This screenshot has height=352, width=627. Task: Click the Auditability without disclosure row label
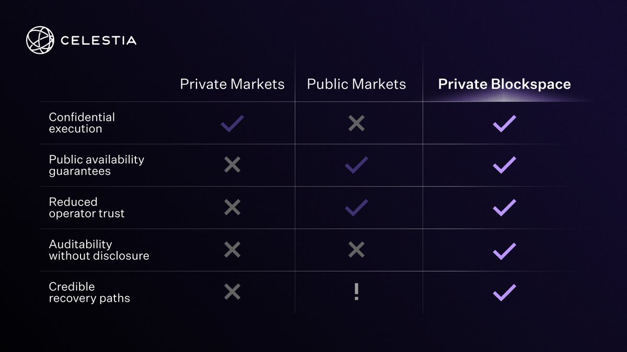click(99, 250)
